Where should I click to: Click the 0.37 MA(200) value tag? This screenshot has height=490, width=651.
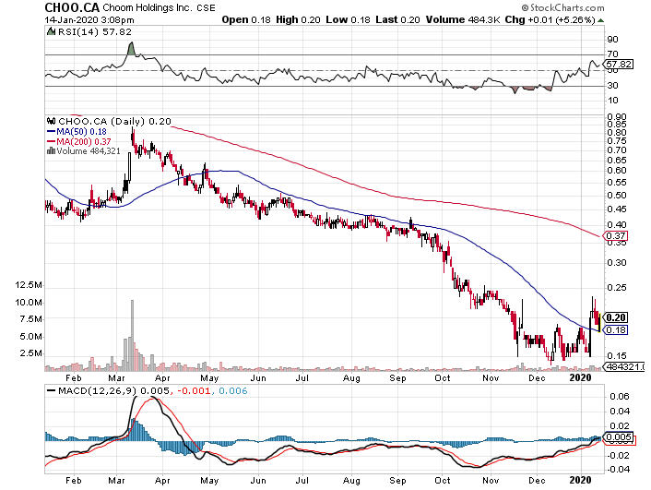(x=614, y=237)
